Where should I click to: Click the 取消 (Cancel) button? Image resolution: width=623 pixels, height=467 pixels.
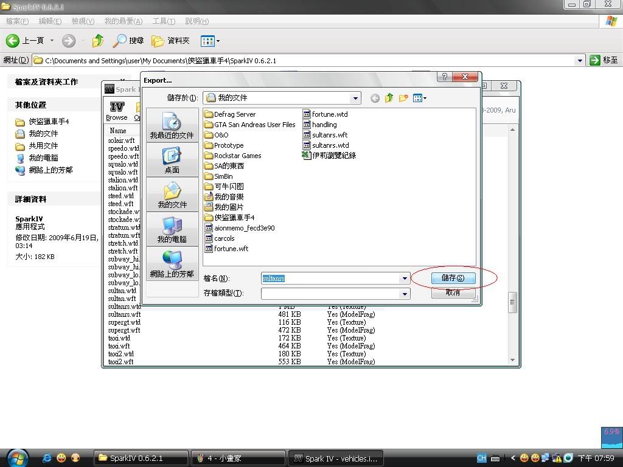pos(452,292)
